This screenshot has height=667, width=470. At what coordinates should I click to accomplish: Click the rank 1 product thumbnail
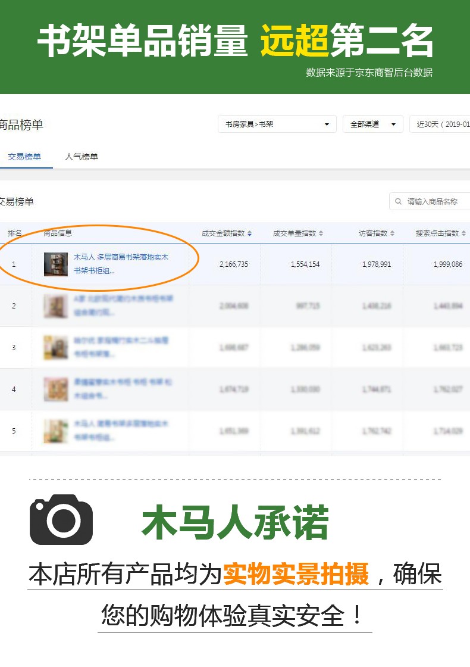tap(56, 264)
